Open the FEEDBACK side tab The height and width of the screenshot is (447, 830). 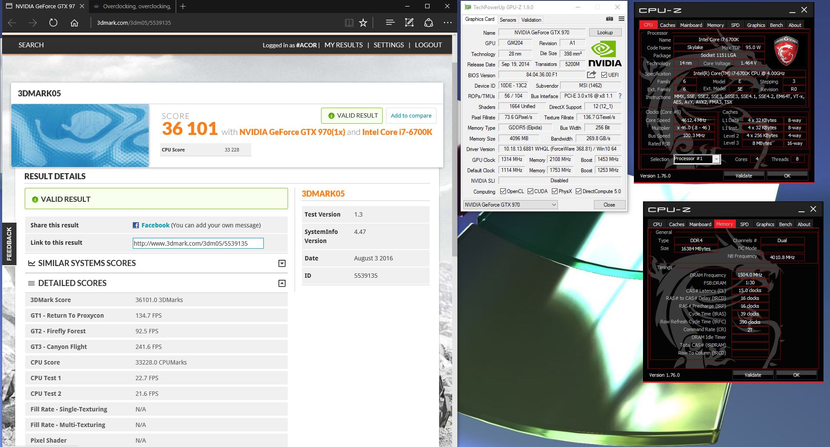coord(9,244)
